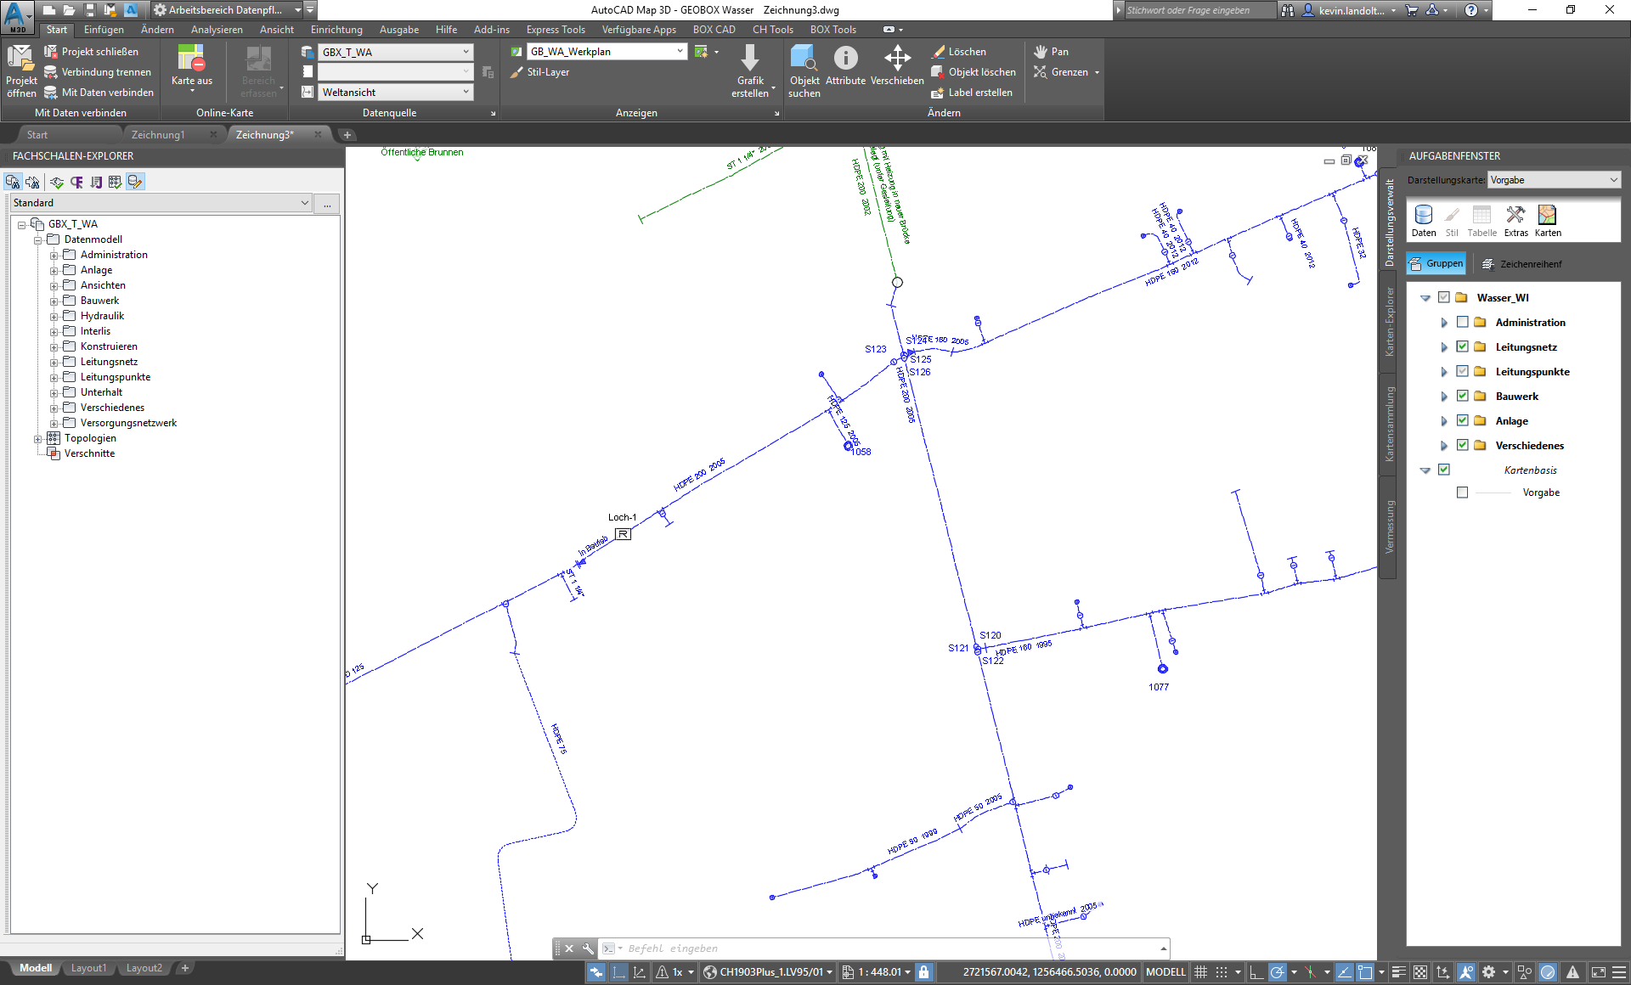Open the Karten icon in Aufgabenfenster
The width and height of the screenshot is (1631, 985).
coord(1548,221)
